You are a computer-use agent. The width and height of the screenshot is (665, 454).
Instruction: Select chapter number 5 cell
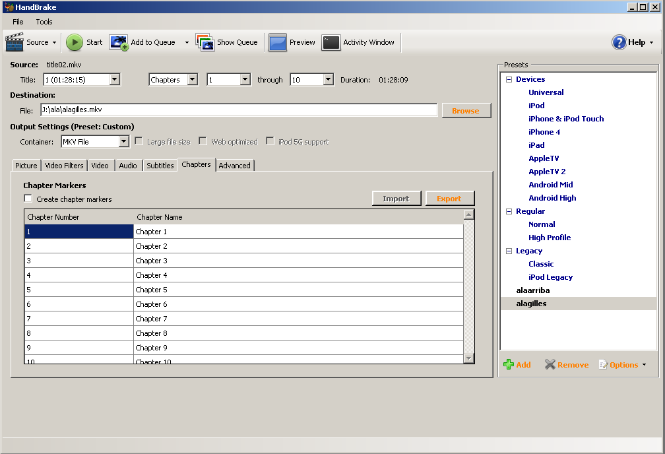(x=79, y=290)
